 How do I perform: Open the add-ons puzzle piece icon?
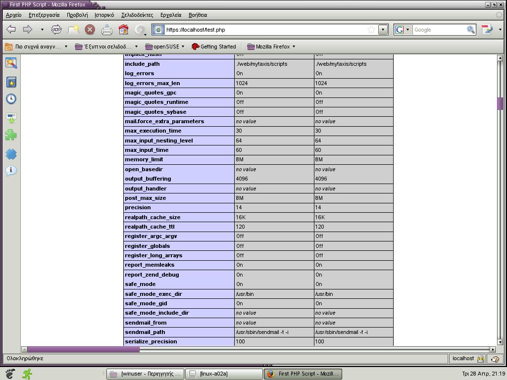click(x=11, y=135)
